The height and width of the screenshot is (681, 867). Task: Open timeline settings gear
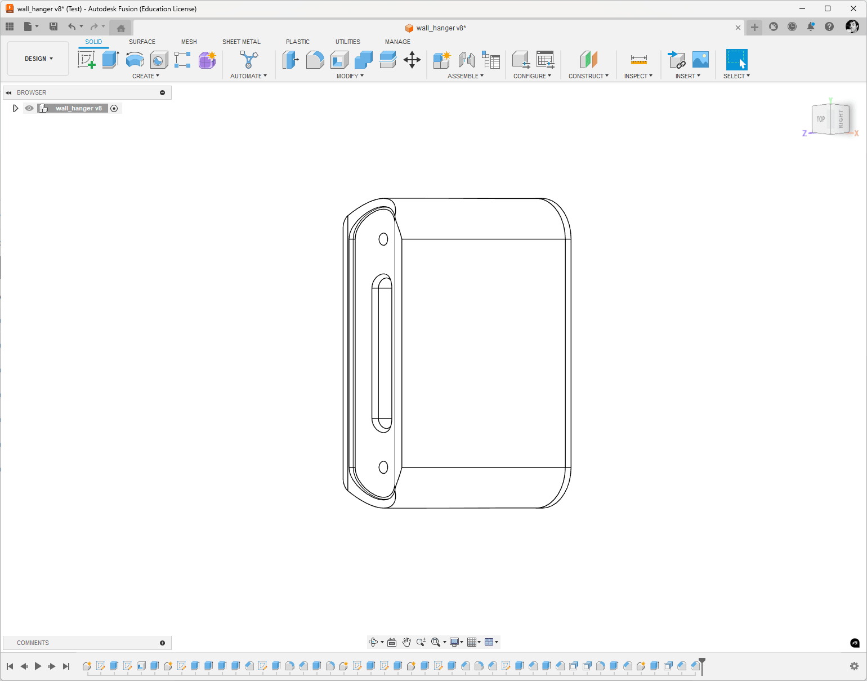point(854,666)
